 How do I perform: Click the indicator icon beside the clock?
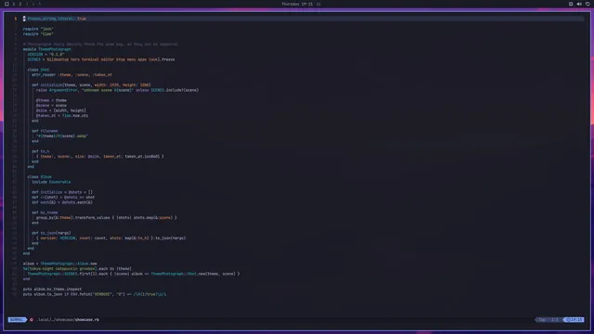(318, 4)
